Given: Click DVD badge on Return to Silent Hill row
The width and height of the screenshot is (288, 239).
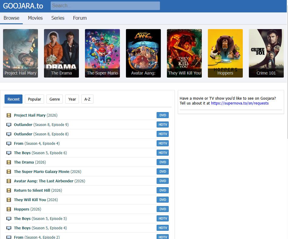Looking at the screenshot, I should pos(163,191).
